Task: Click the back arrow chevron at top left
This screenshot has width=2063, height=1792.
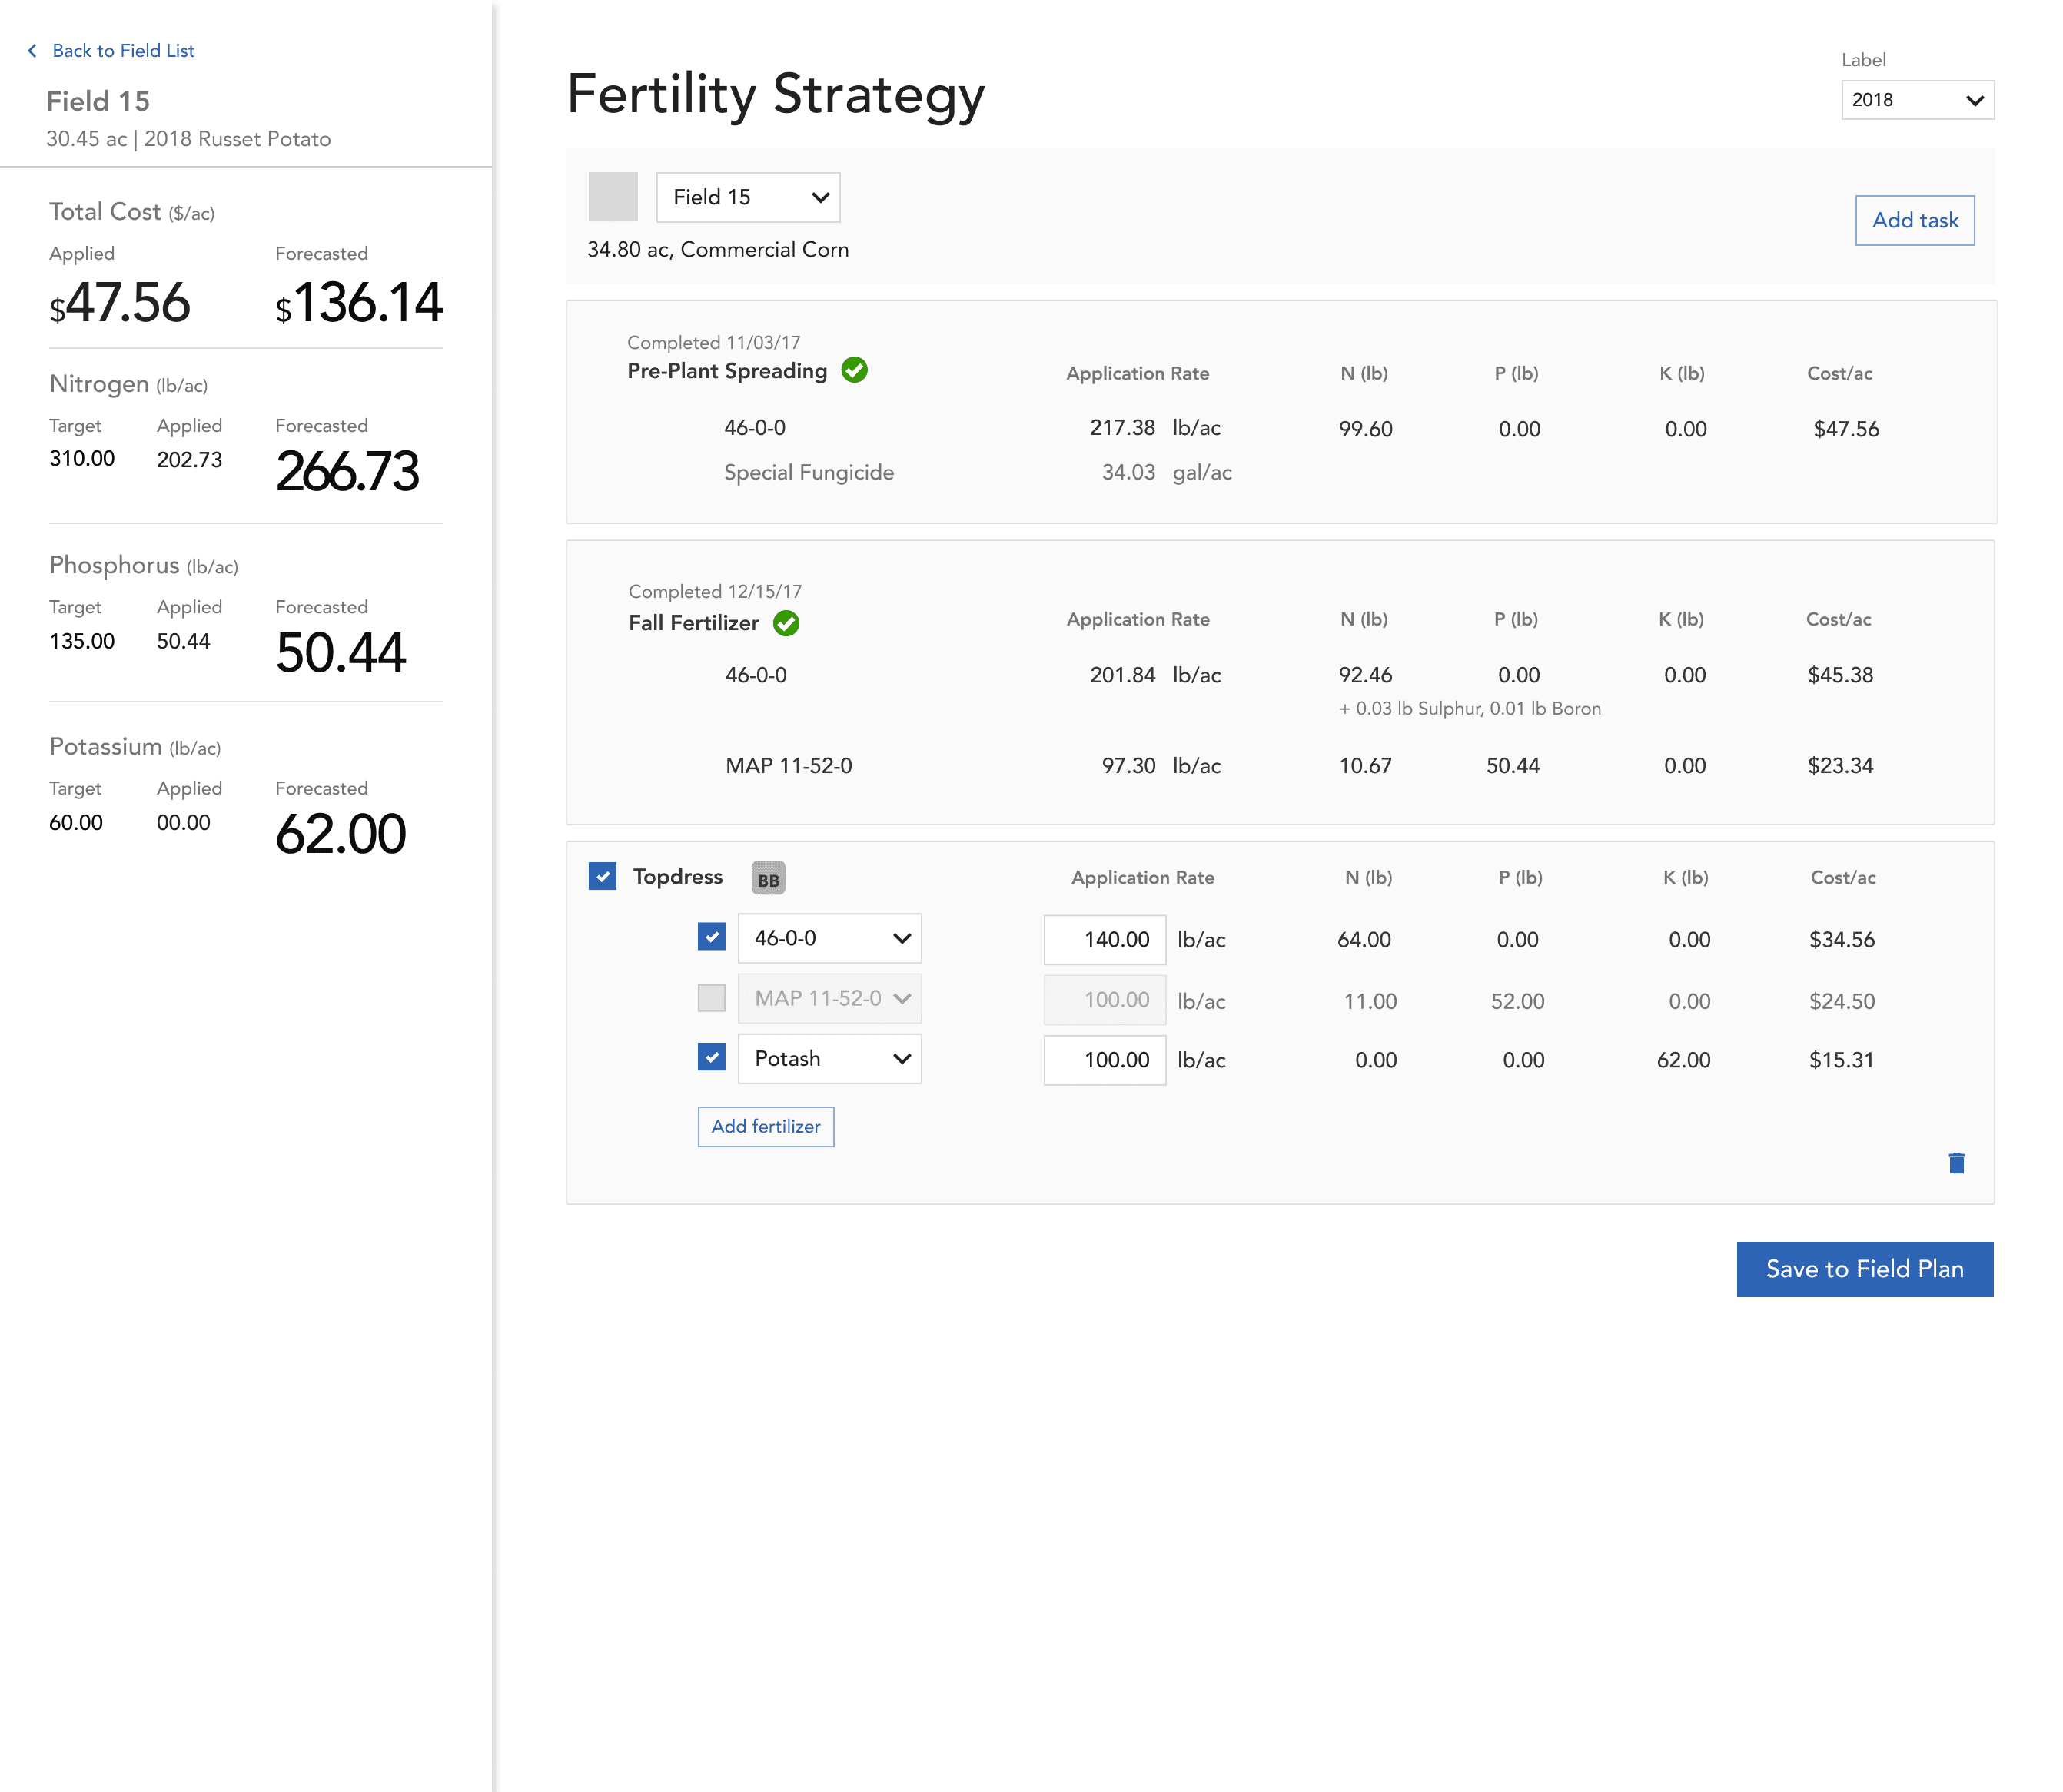Action: click(x=32, y=51)
